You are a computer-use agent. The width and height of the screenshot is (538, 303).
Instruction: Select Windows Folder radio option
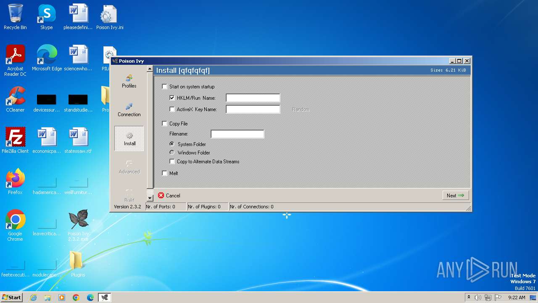coord(172,152)
